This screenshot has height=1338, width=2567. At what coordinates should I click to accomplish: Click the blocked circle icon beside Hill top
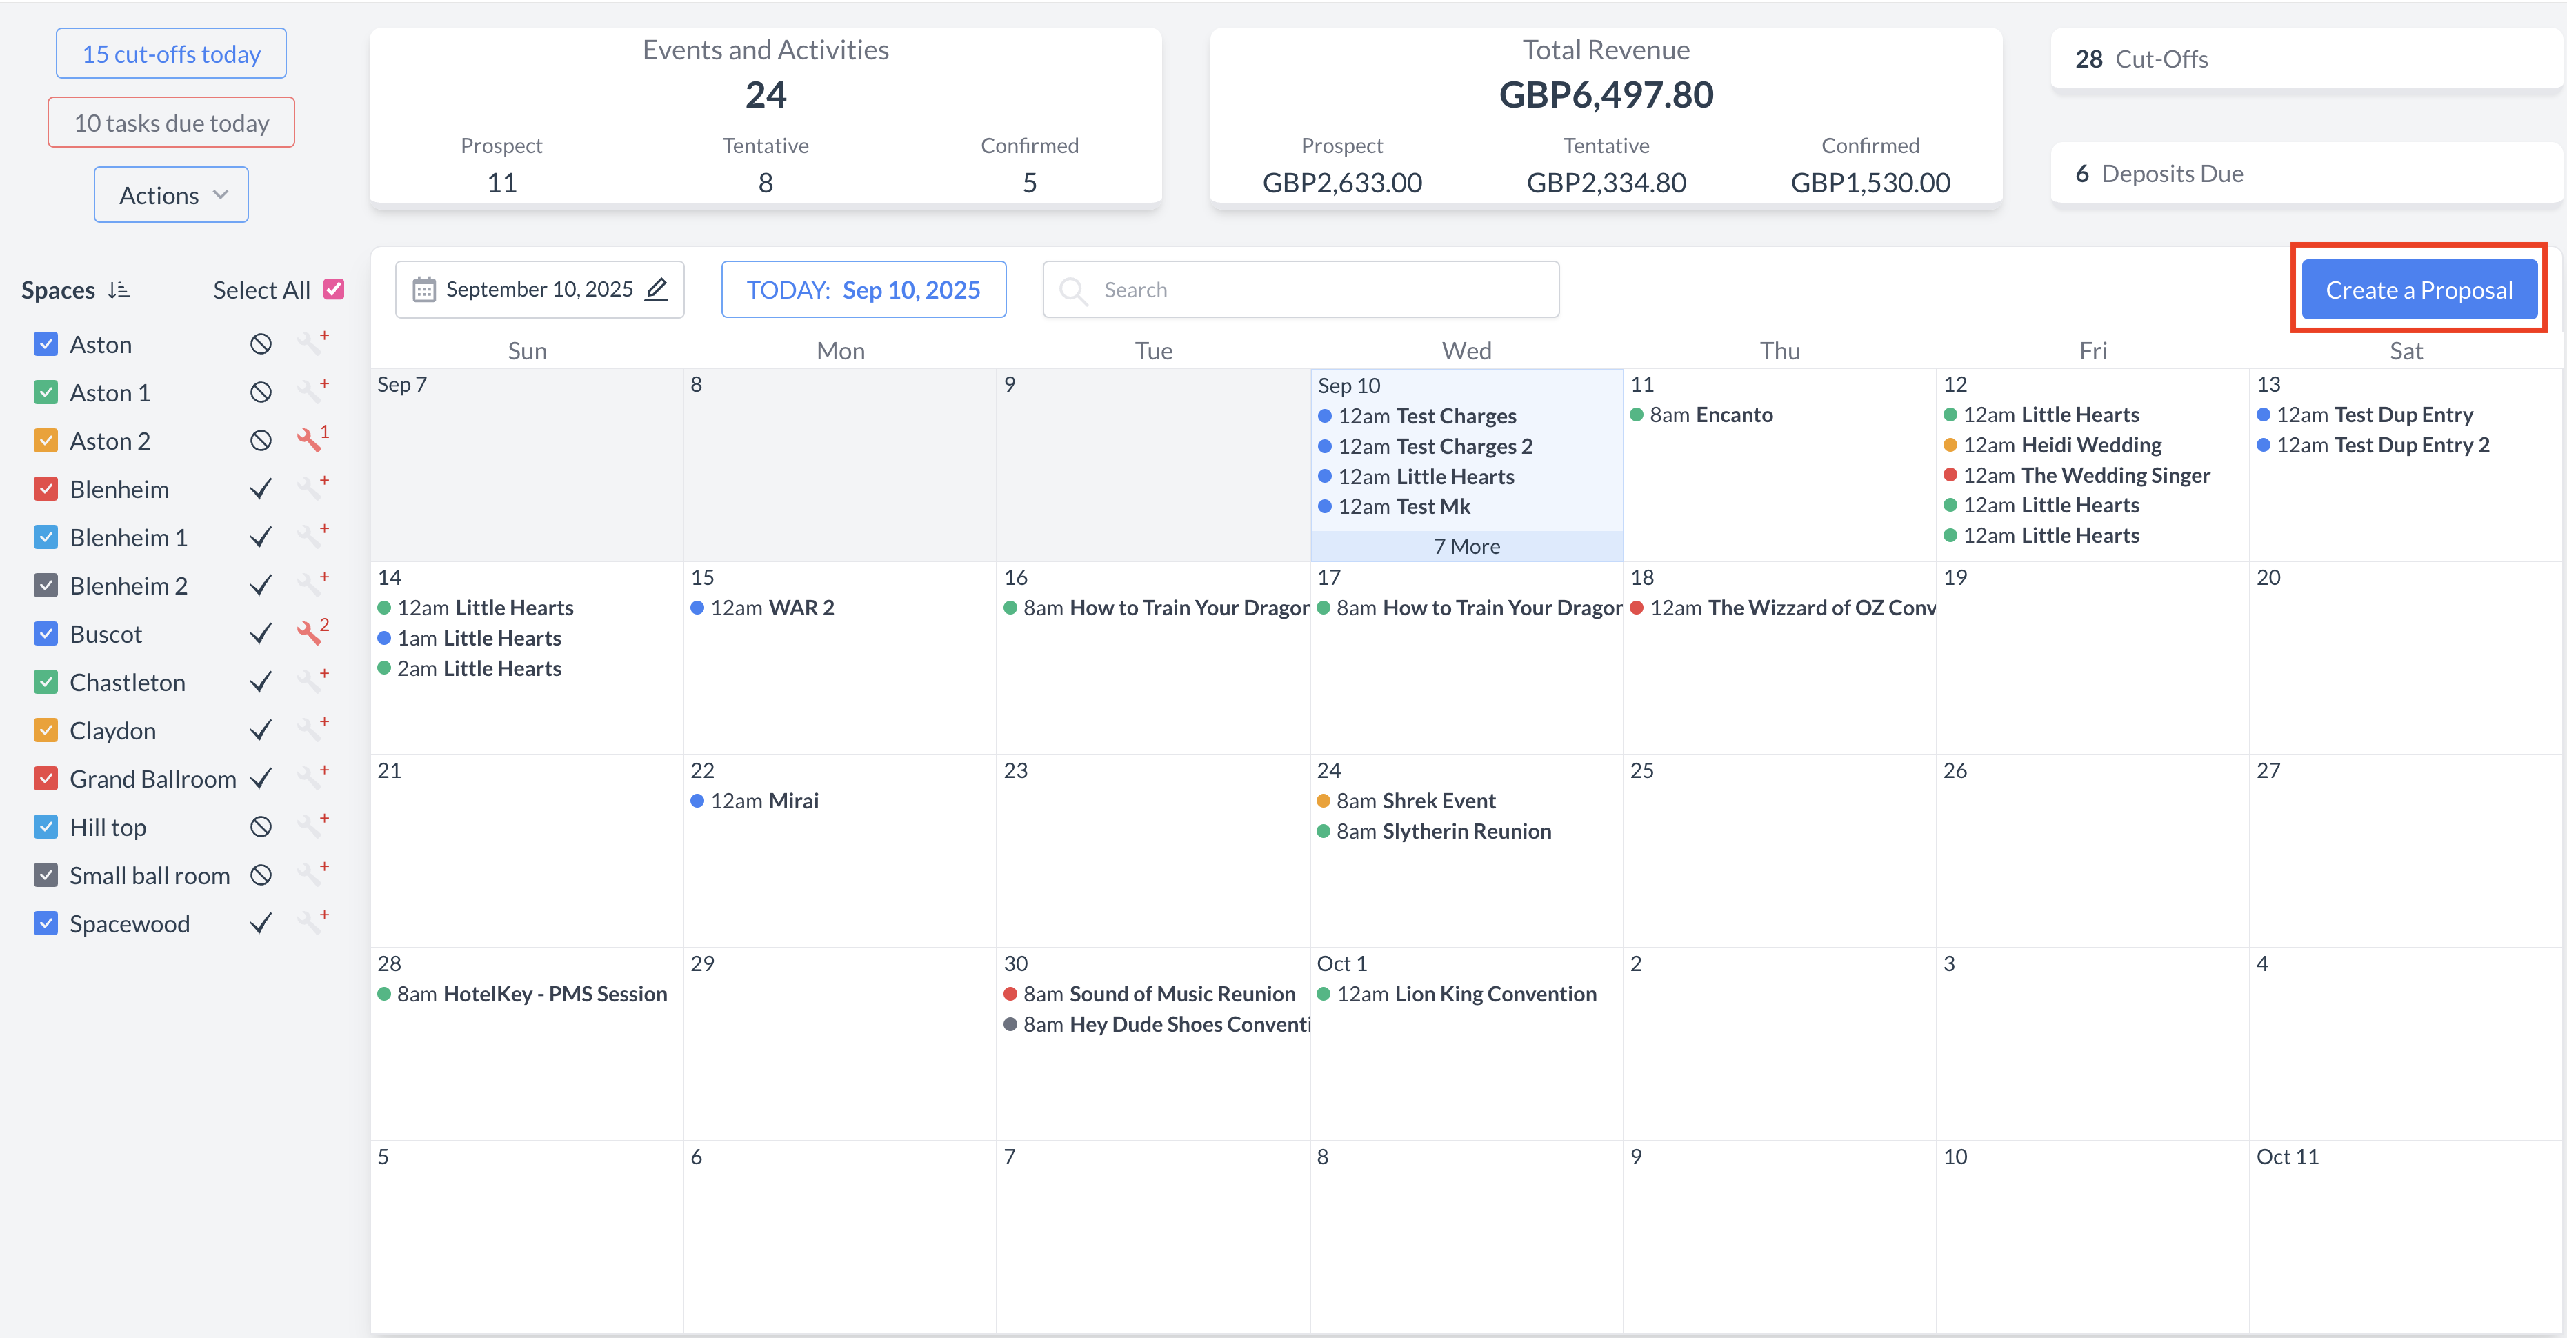click(x=260, y=827)
